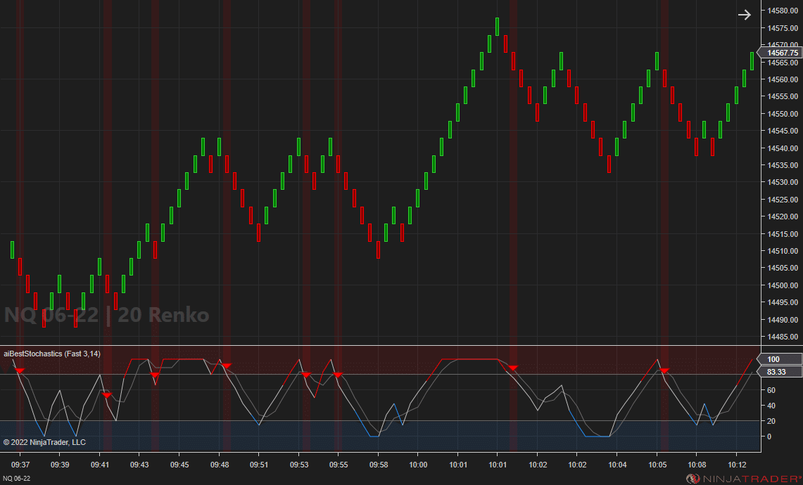Open the price axis by clicking 14580.00

780,11
